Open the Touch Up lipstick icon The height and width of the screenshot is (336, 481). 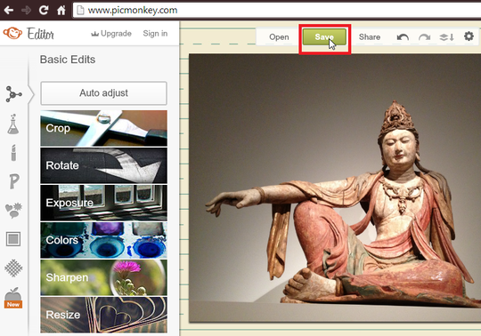[13, 153]
